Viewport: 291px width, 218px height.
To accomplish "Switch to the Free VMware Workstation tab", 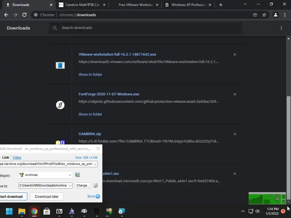I will point(136,5).
